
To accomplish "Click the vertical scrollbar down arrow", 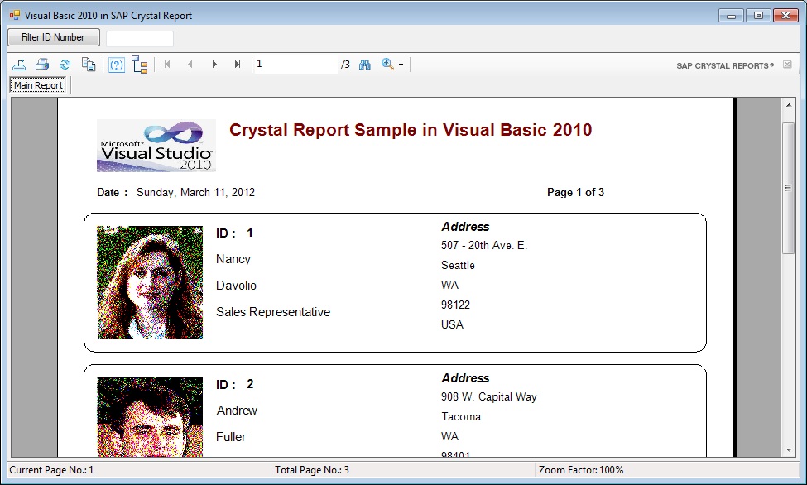I will click(788, 449).
